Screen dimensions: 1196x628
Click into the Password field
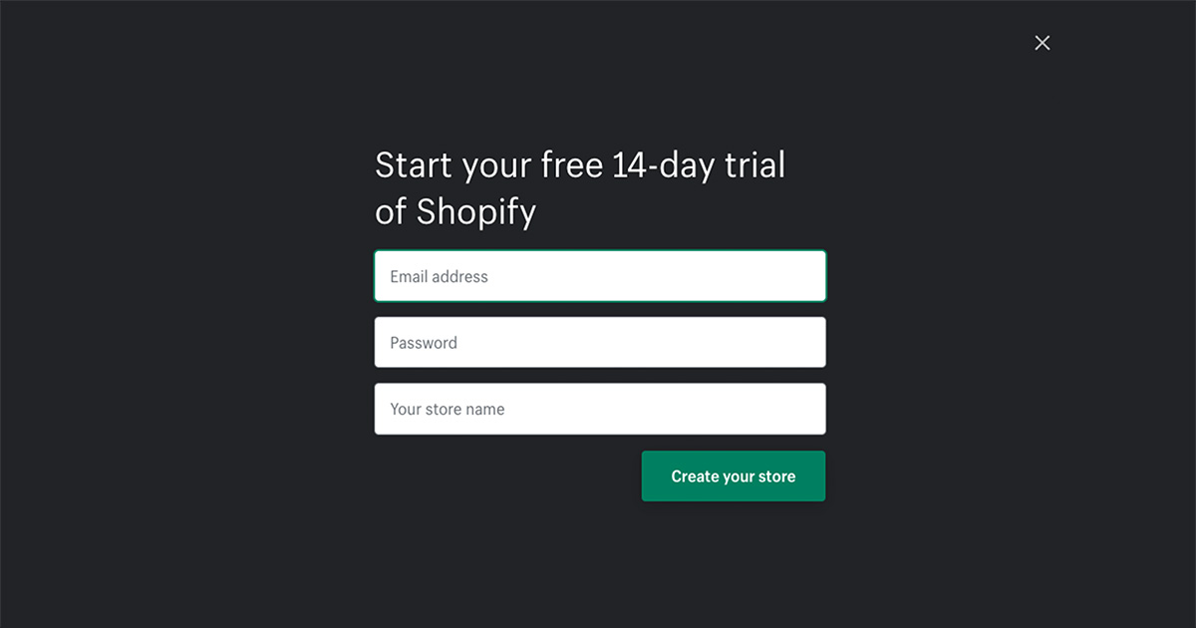600,342
